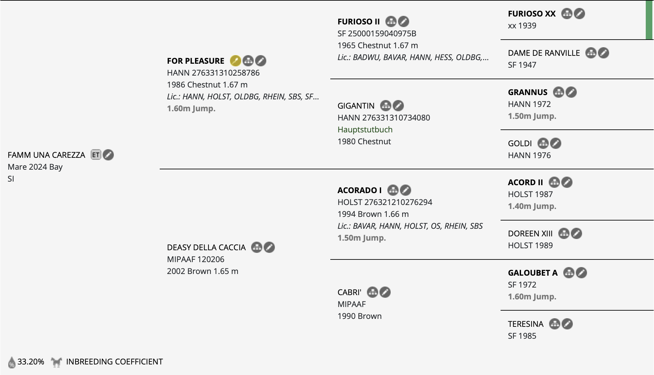
Task: Click the ET badge next to FAMM UNA CAREZZA
Action: click(96, 155)
